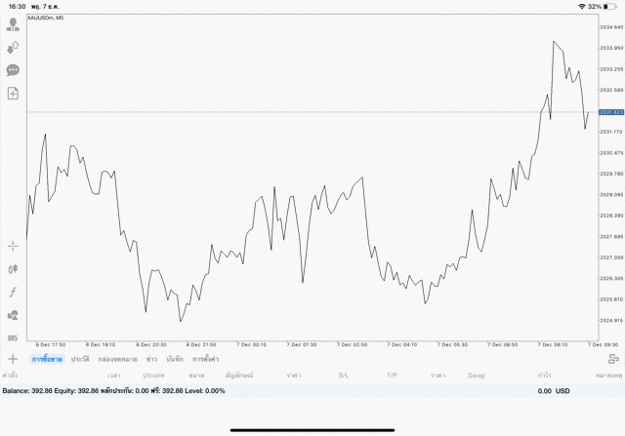This screenshot has height=436, width=625.
Task: Open the chat messages icon
Action: [x=13, y=70]
